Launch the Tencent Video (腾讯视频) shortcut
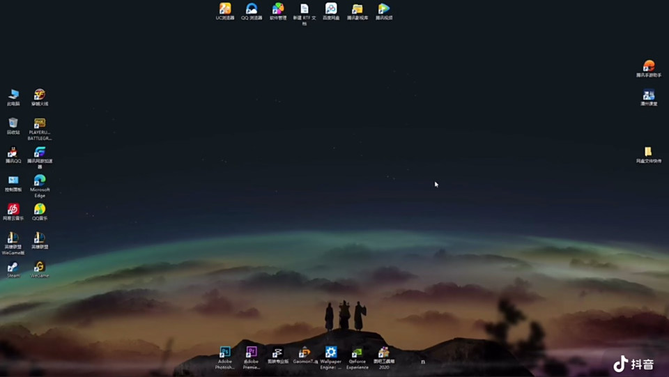The height and width of the screenshot is (377, 669). (384, 12)
